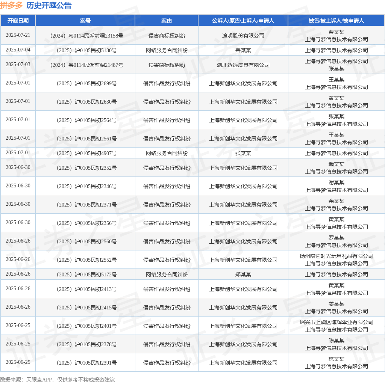
Task: Click defendant 黄某某 in the 2356 row
Action: 336,219
